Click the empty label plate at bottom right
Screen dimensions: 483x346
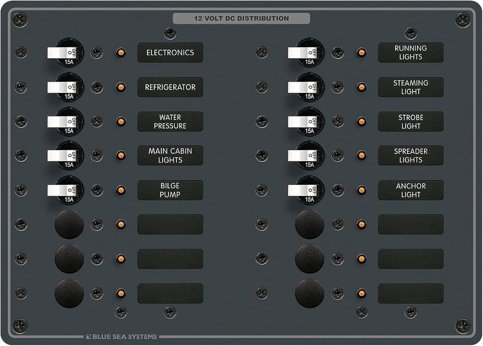[x=411, y=293]
